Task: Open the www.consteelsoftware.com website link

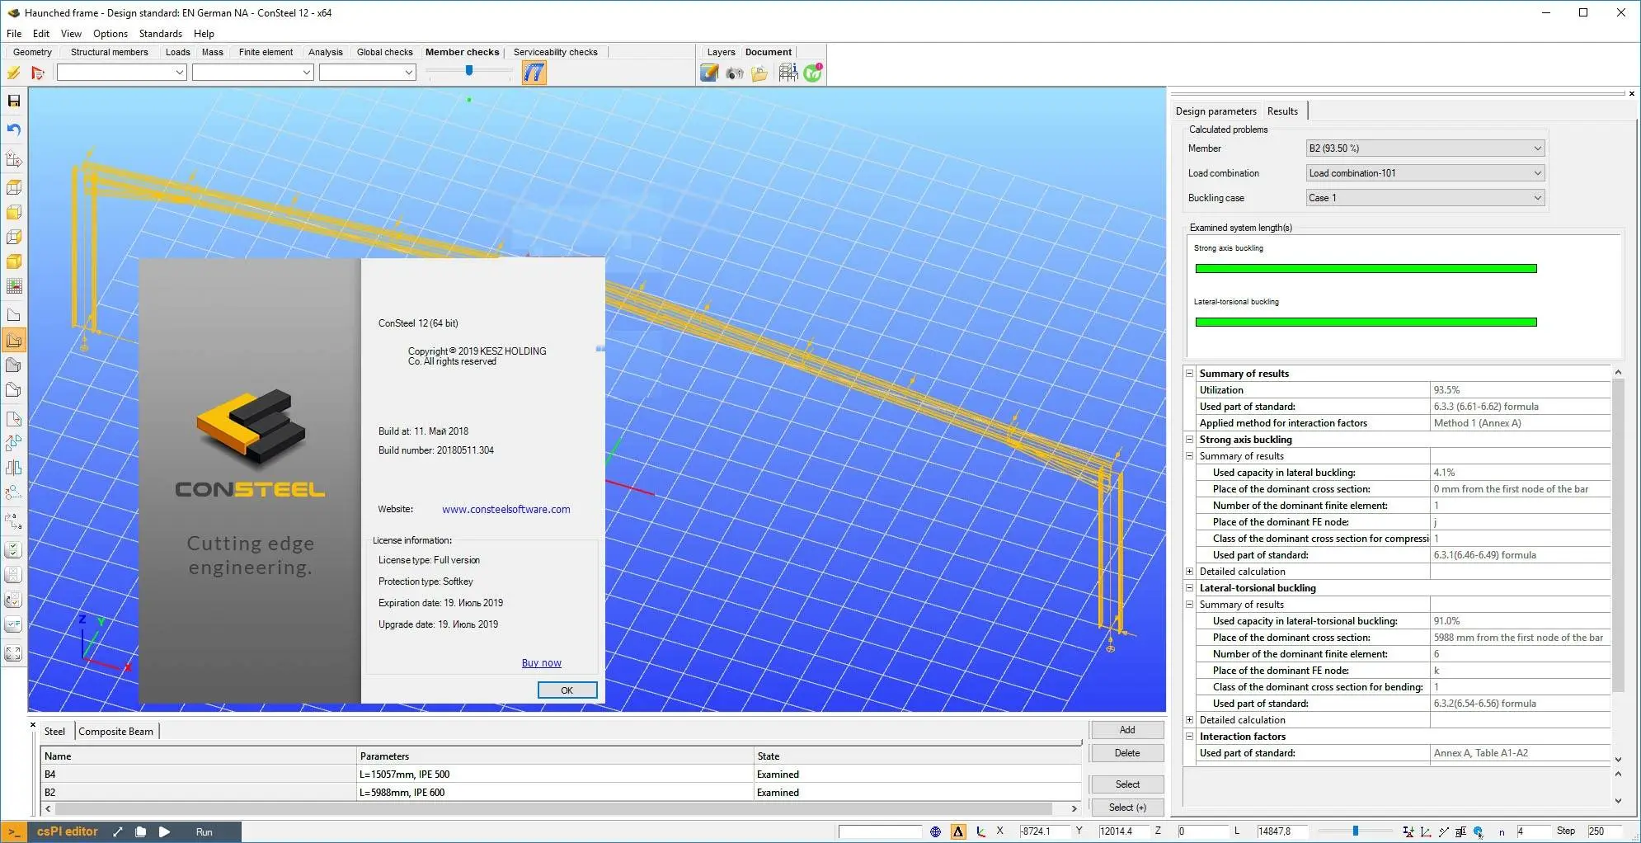Action: tap(506, 510)
